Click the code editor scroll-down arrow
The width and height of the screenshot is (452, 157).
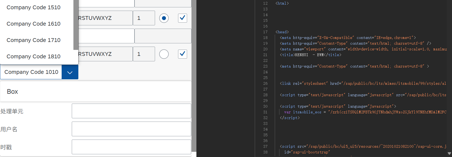pyautogui.click(x=449, y=153)
